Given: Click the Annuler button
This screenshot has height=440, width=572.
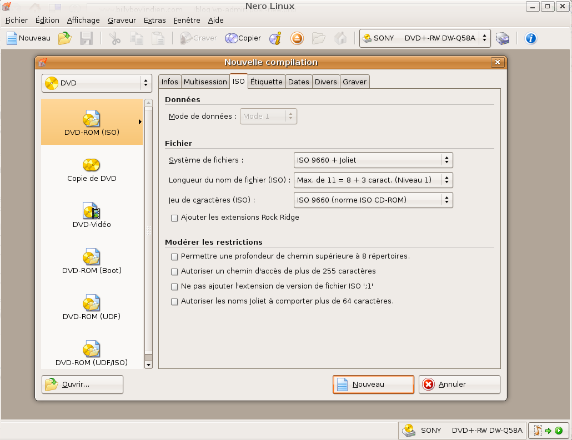Looking at the screenshot, I should tap(459, 385).
